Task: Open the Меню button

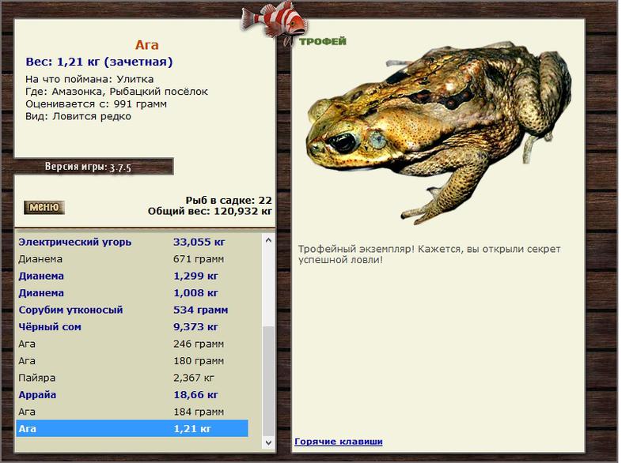Action: 44,208
